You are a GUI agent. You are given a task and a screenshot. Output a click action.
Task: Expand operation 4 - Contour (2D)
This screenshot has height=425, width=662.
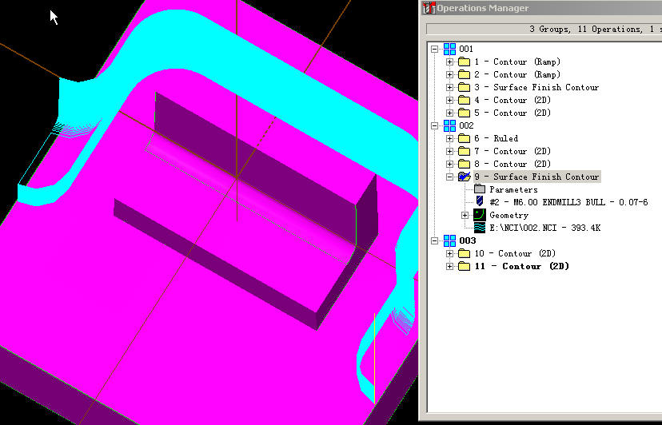pos(449,100)
